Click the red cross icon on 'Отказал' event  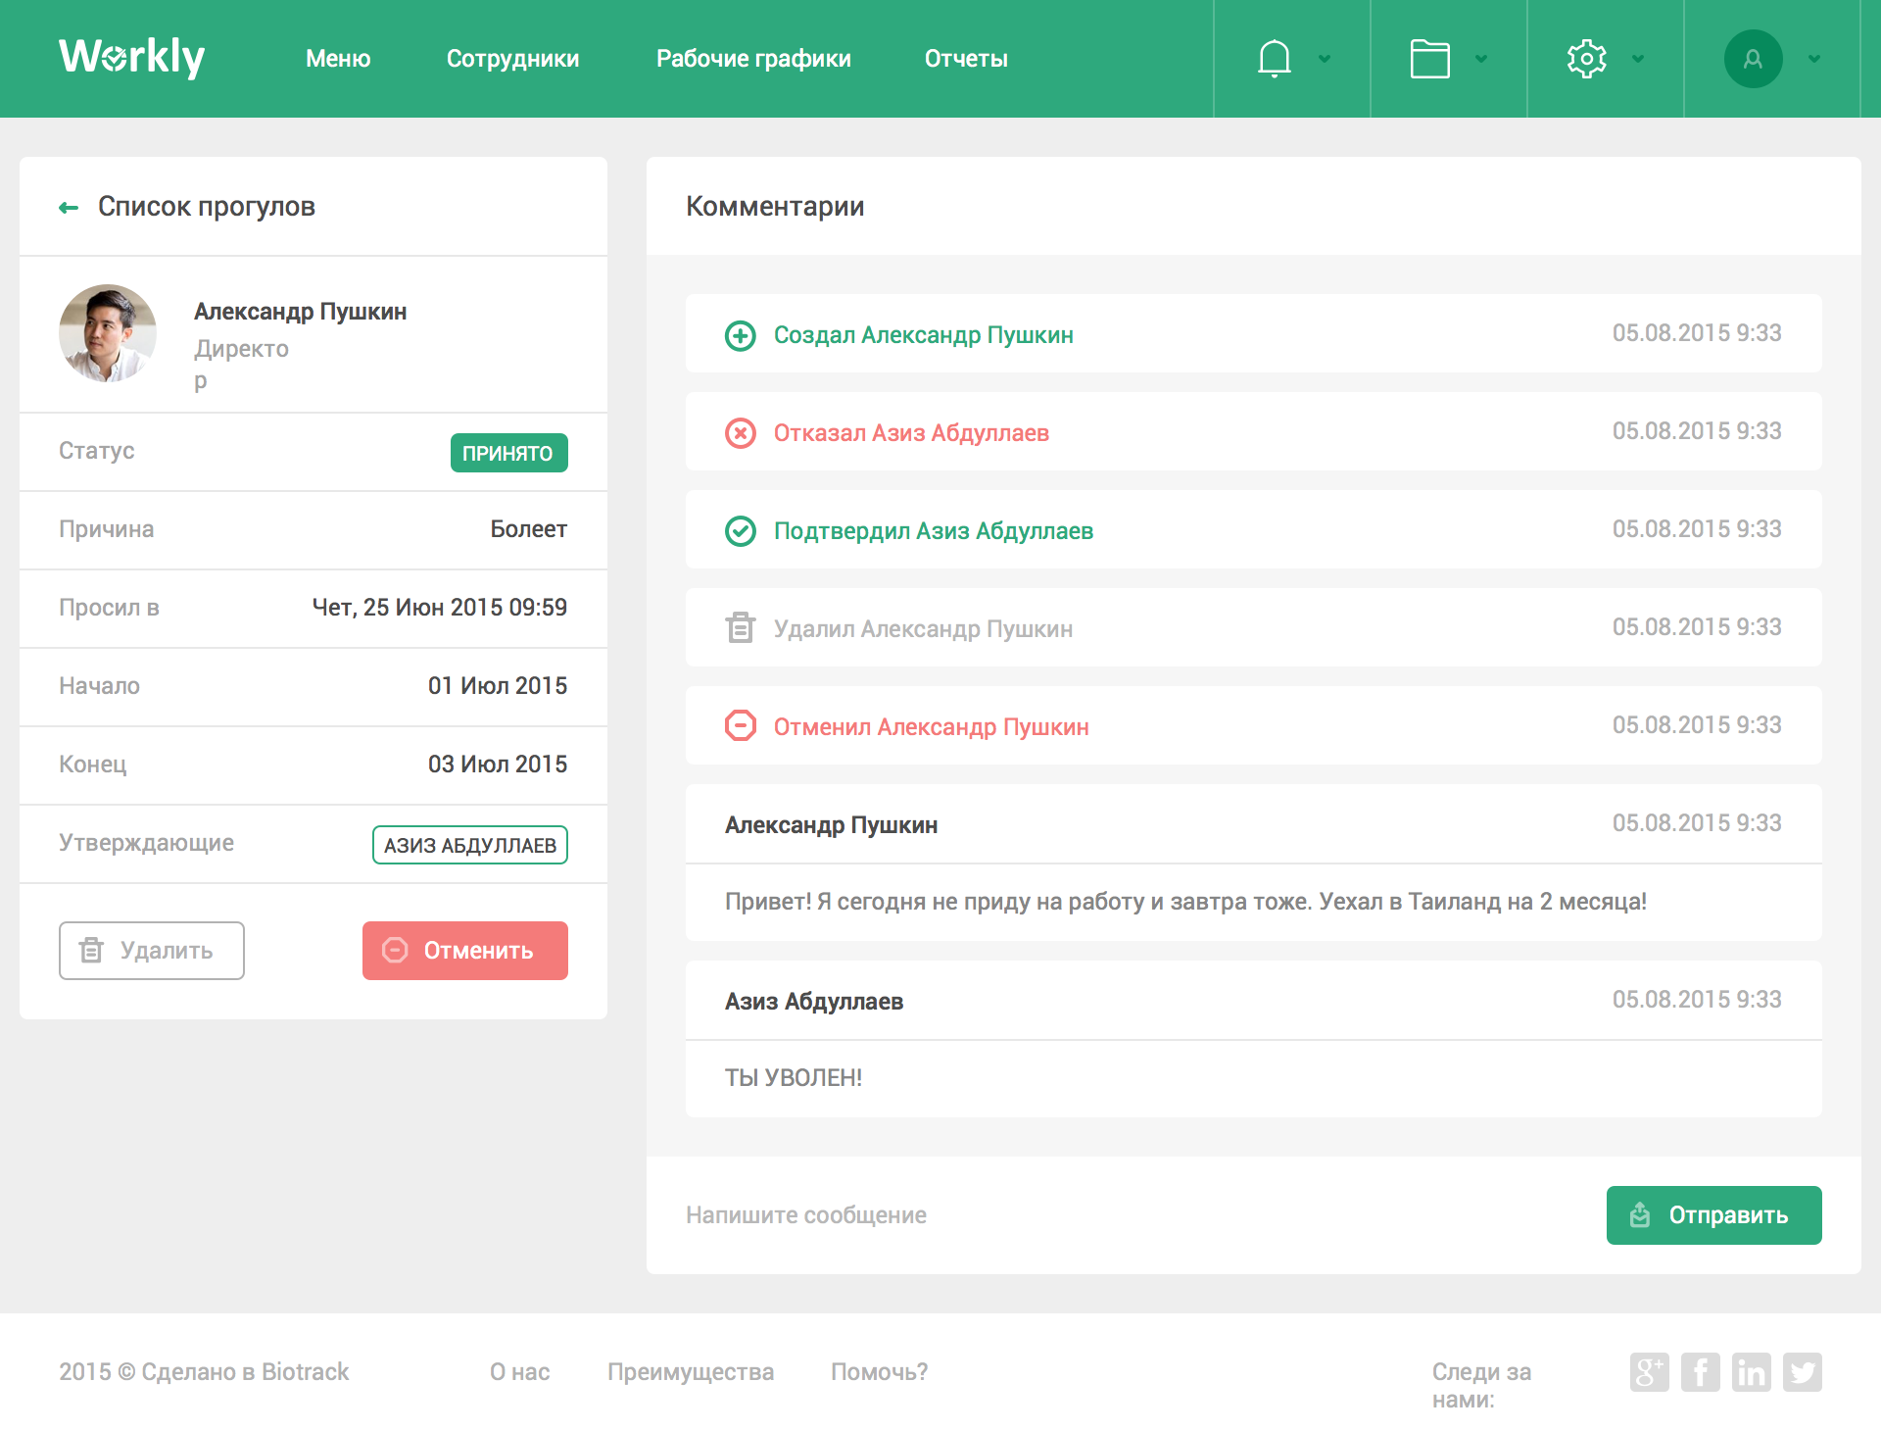pos(740,432)
